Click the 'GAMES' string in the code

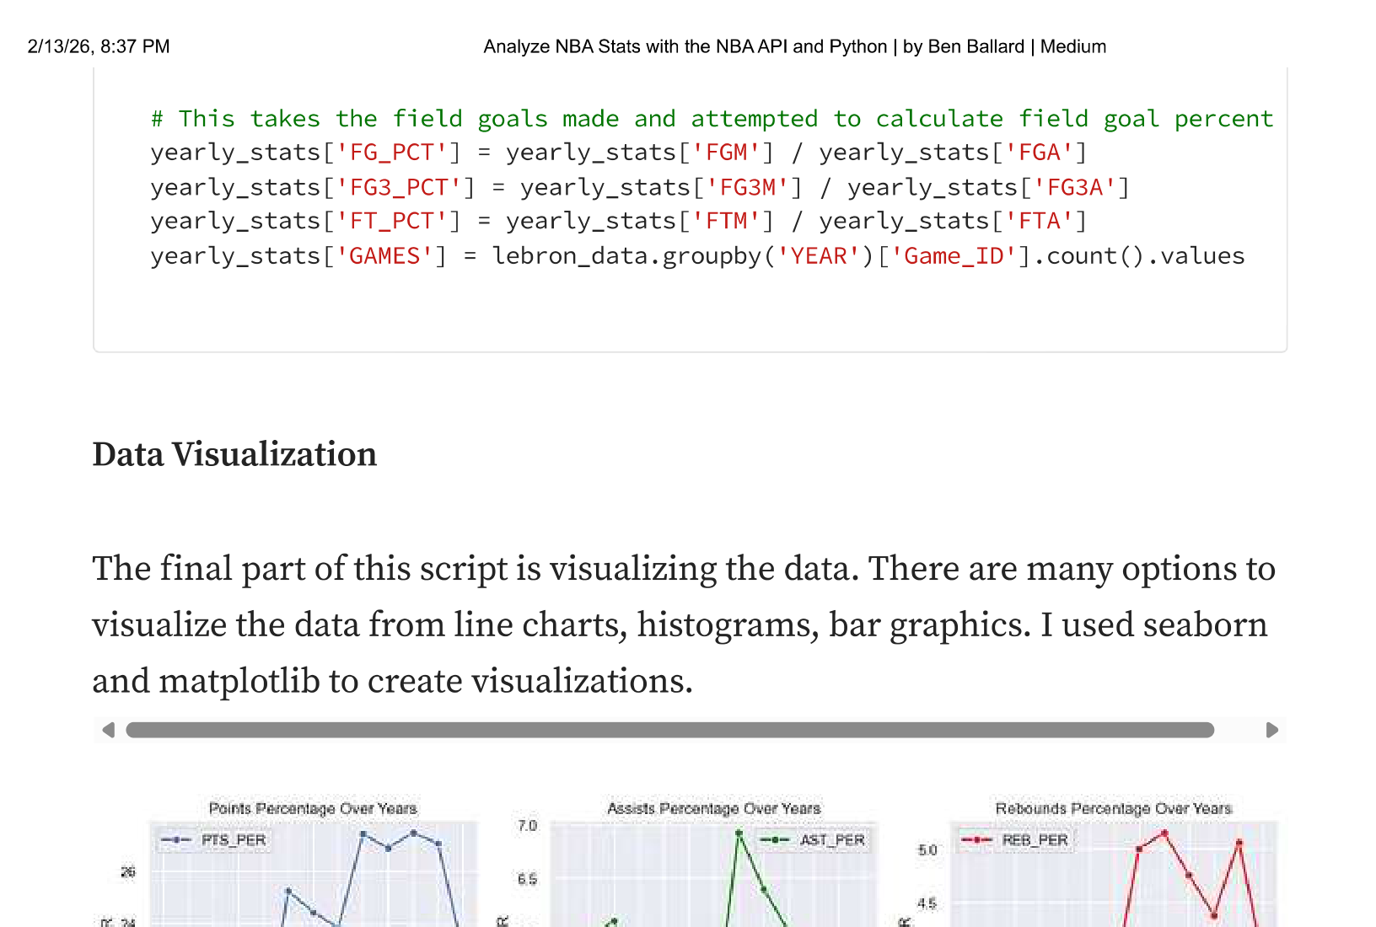tap(384, 255)
